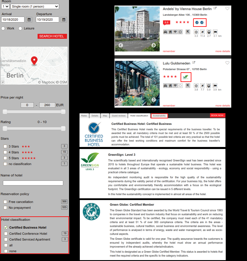Click price slider left handle
This screenshot has width=247, height=261.
(x=5, y=112)
